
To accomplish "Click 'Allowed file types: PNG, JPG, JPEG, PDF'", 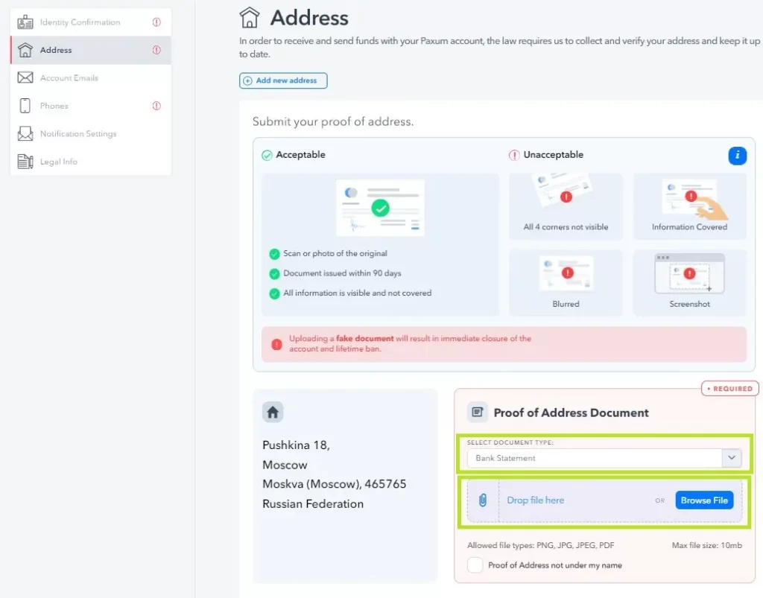I will click(x=541, y=545).
